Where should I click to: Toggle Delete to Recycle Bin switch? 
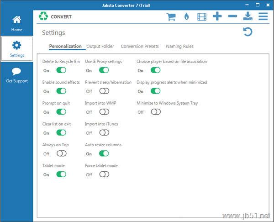pyautogui.click(x=61, y=70)
